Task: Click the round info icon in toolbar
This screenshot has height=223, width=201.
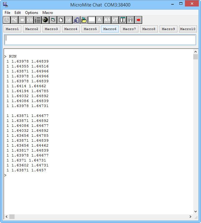Action: (130, 20)
